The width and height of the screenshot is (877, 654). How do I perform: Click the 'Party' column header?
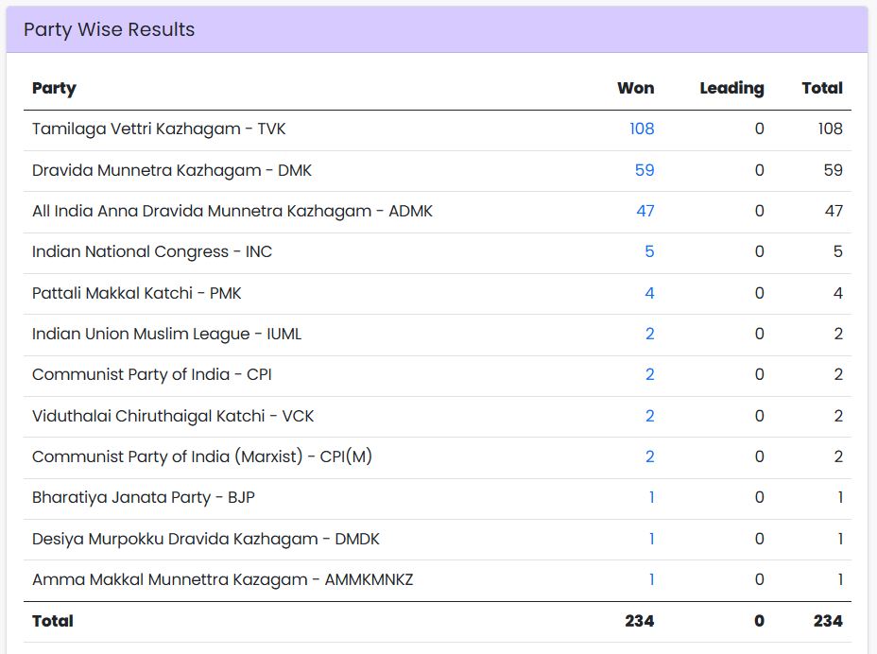tap(54, 88)
